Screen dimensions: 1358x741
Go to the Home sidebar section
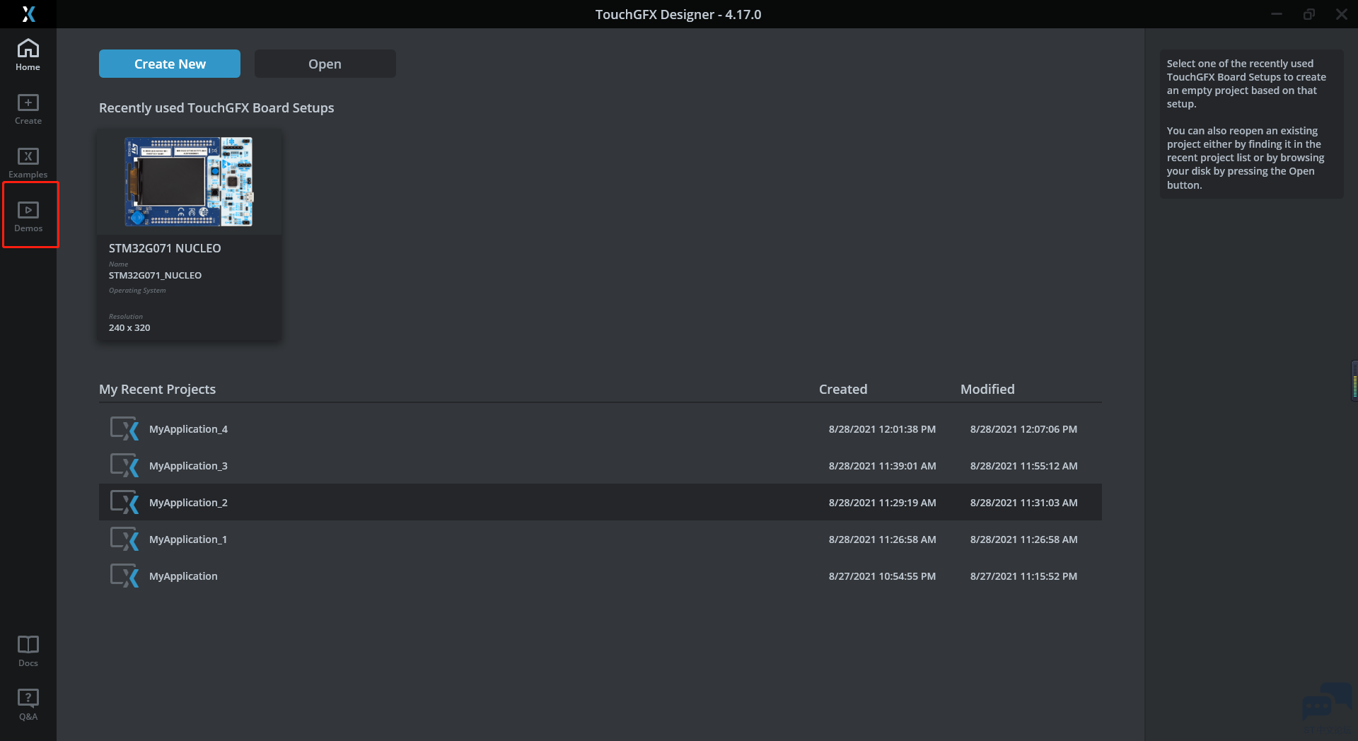pyautogui.click(x=28, y=55)
